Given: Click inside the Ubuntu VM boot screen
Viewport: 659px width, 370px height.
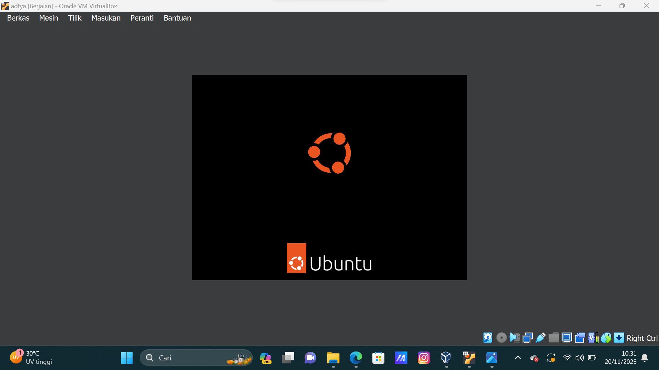Looking at the screenshot, I should point(329,177).
